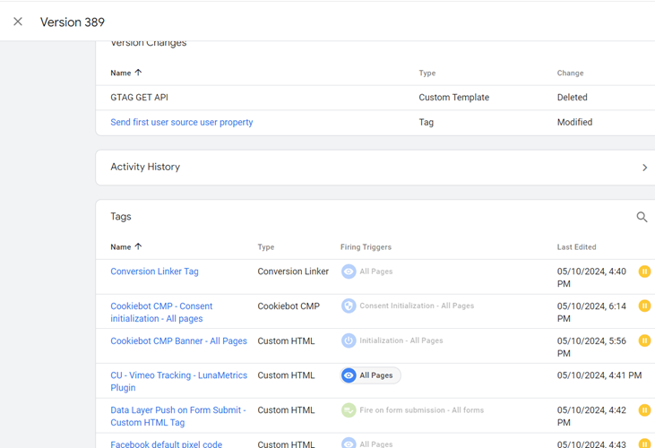This screenshot has height=448, width=655.
Task: Open Facebook default pixel code tag
Action: (166, 444)
